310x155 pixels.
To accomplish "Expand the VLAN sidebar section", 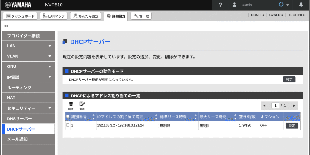I will pyautogui.click(x=49, y=56).
